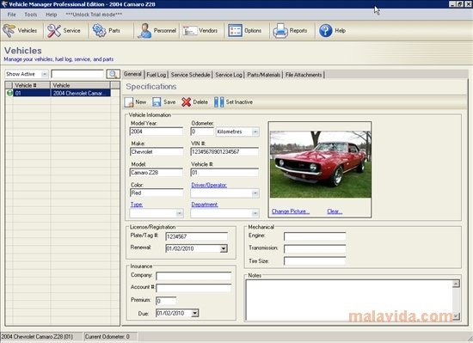Open the Vendors section

(200, 31)
